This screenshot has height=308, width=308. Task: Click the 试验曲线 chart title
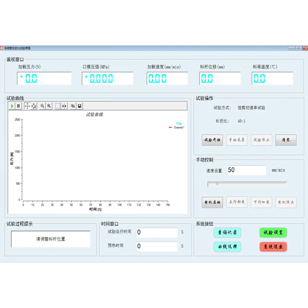pos(94,114)
